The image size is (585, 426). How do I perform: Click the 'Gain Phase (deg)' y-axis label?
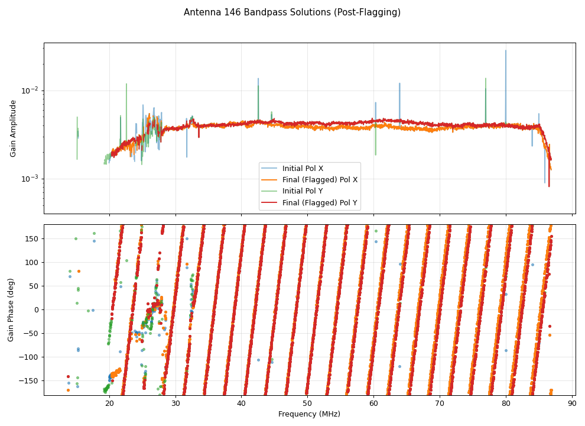(11, 309)
